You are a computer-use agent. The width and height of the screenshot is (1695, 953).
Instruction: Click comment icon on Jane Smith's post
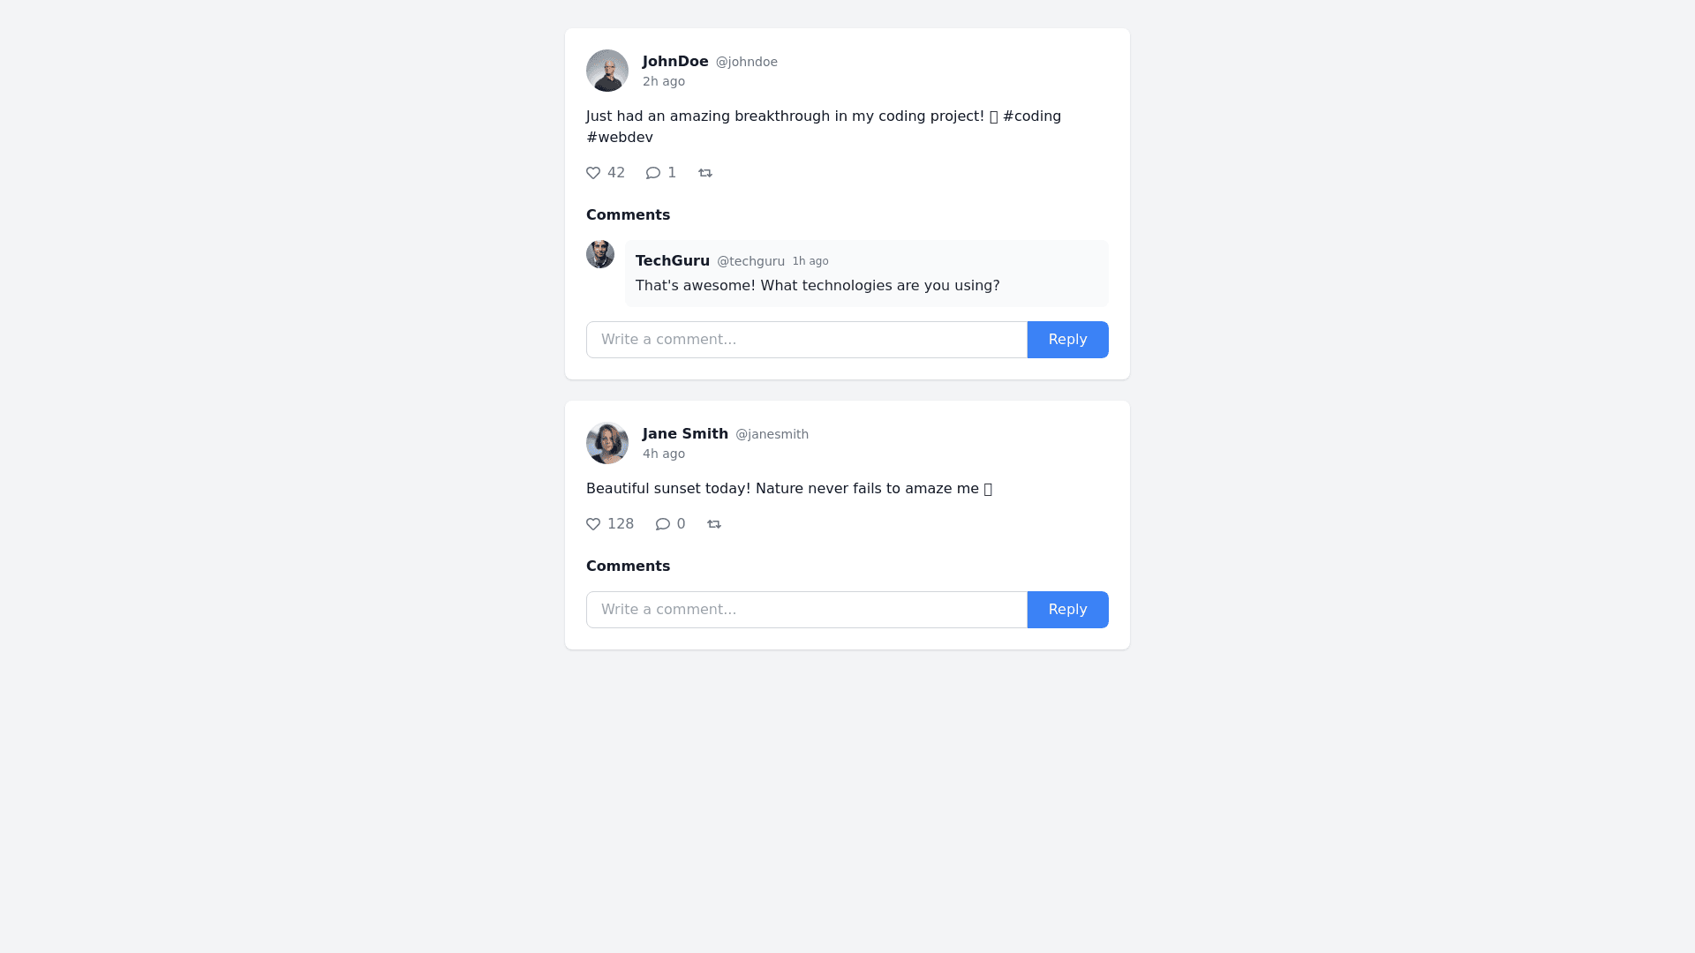(663, 524)
